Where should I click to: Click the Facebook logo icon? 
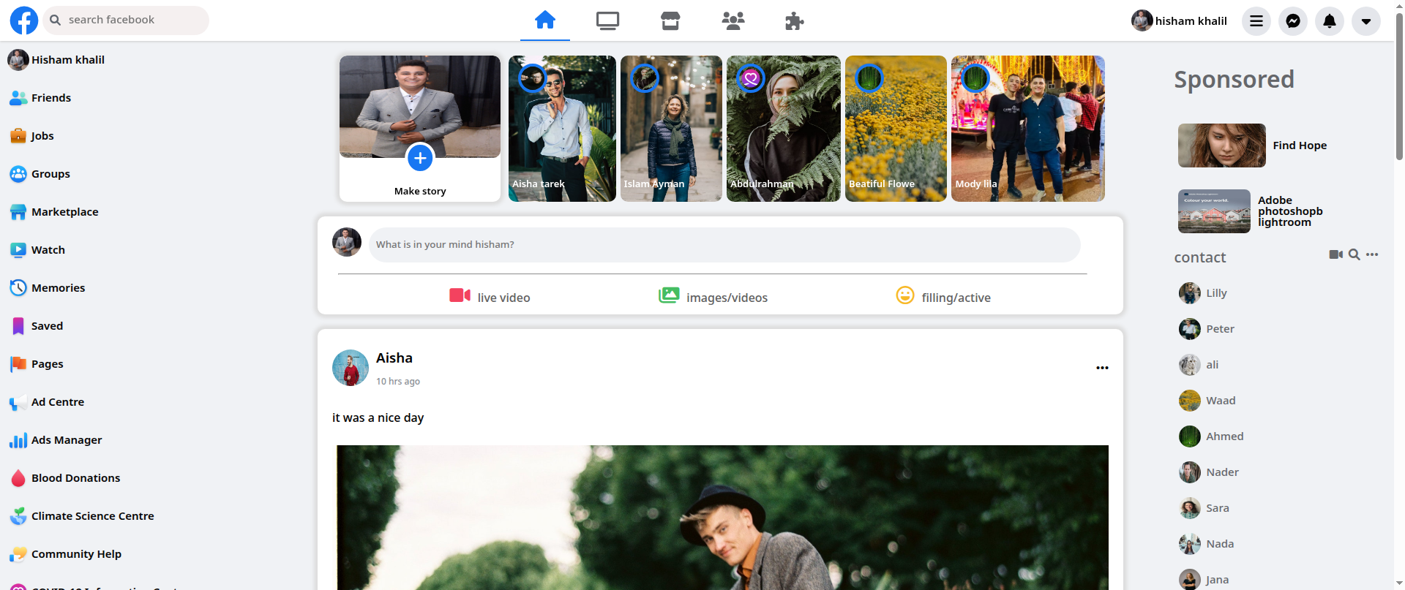[23, 20]
